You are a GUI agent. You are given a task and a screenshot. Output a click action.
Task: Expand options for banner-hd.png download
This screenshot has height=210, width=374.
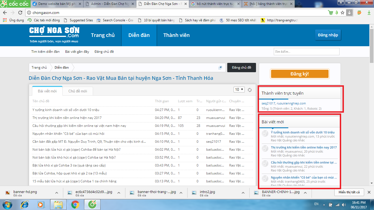pos(57,193)
